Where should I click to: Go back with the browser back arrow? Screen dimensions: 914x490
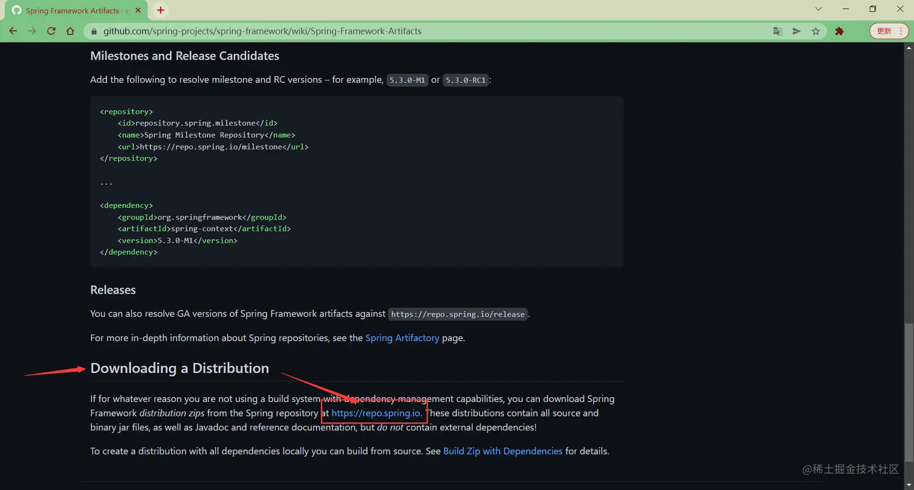coord(13,31)
